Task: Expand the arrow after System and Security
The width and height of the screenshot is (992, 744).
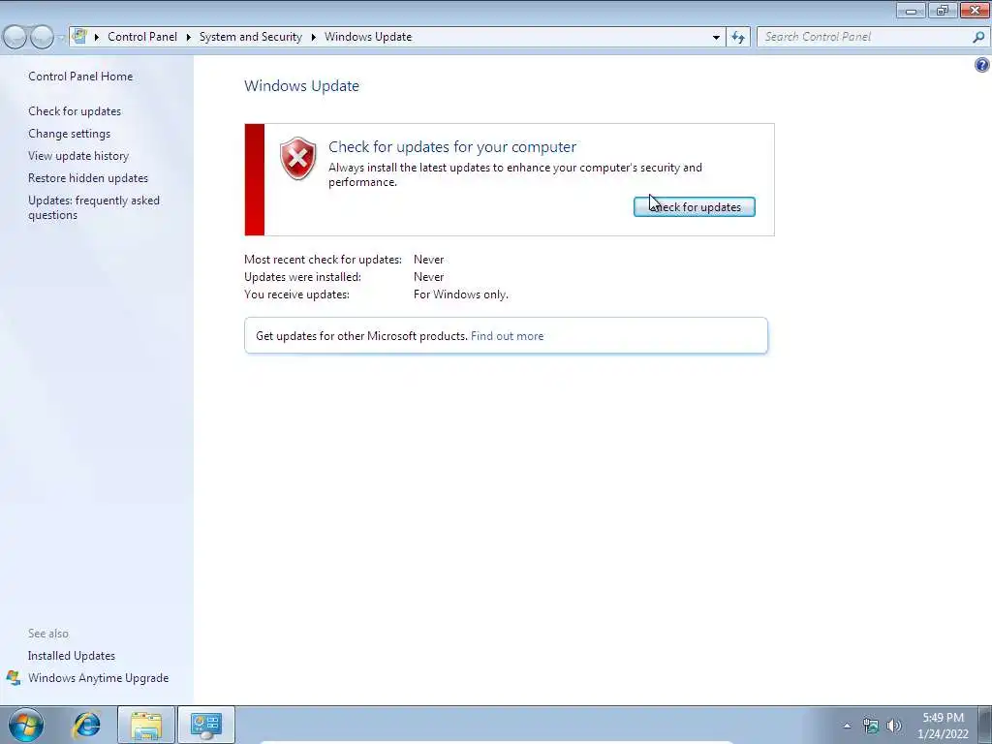Action: (x=313, y=37)
